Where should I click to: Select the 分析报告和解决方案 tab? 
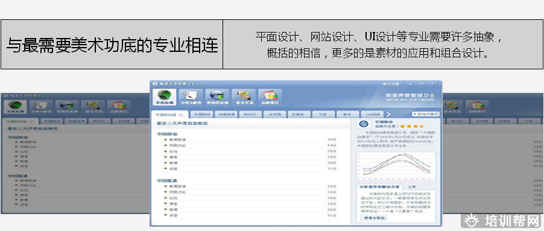coord(380,186)
